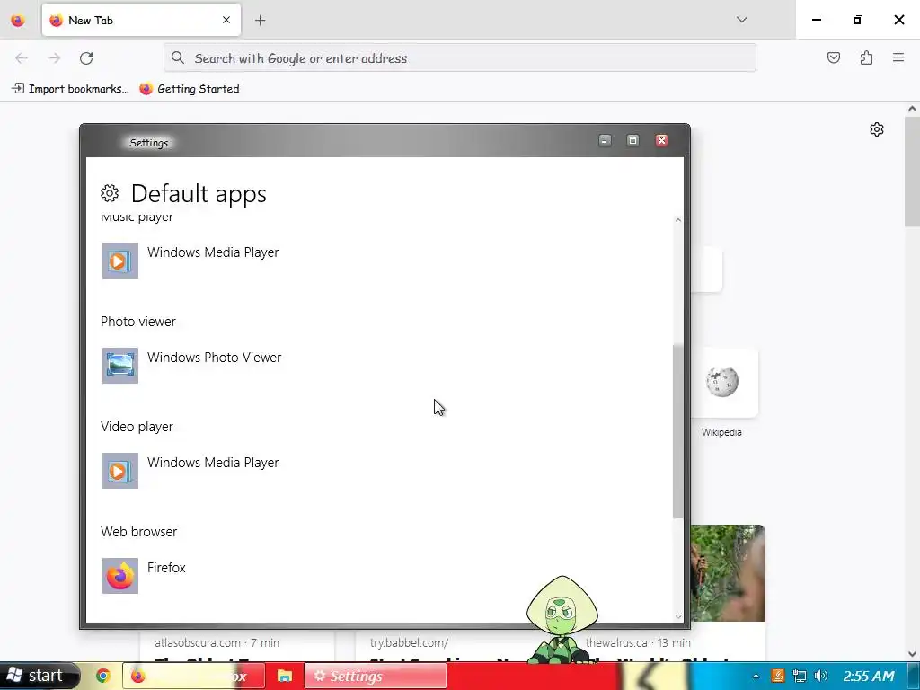Click the Peridot desktop character
Image resolution: width=920 pixels, height=690 pixels.
coord(562,619)
